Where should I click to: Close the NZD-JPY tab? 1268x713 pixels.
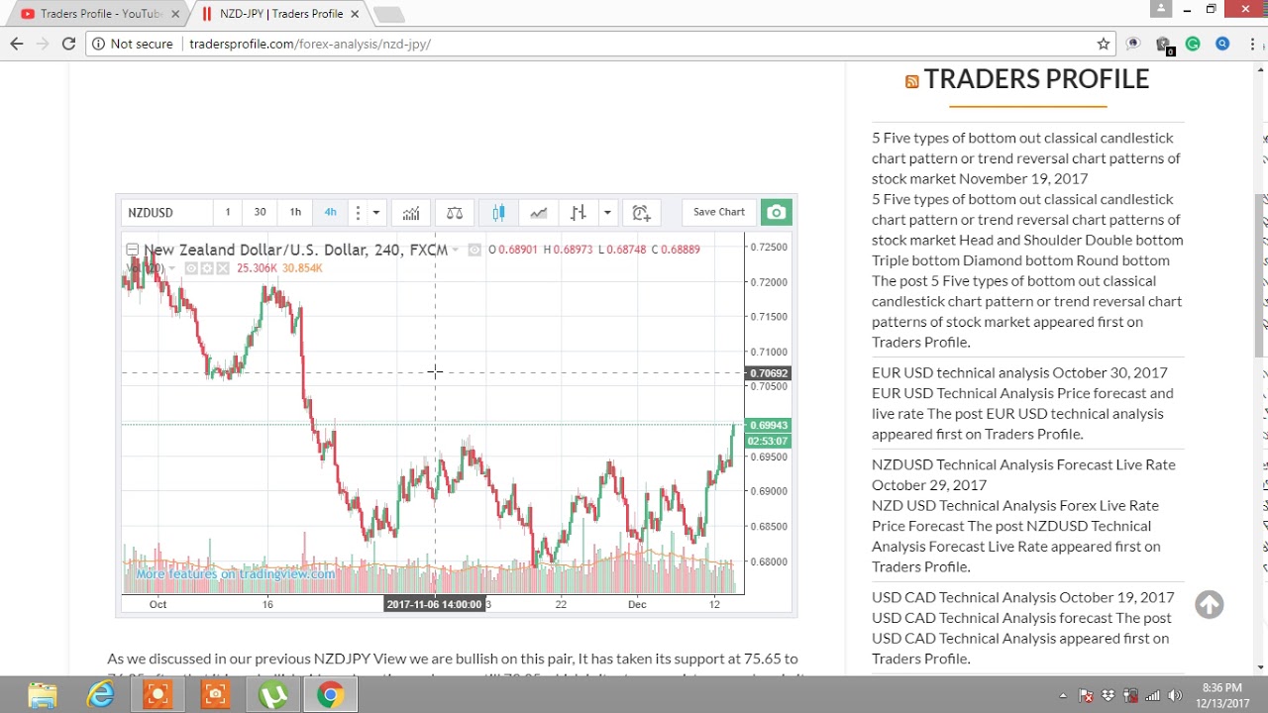coord(354,14)
